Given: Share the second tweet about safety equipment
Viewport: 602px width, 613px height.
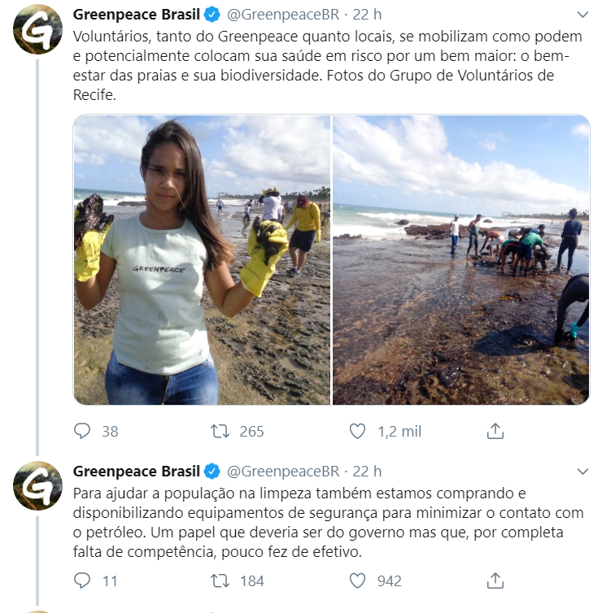Looking at the screenshot, I should tap(495, 580).
